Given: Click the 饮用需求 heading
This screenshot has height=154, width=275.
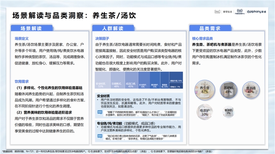Looking at the screenshot, I should tap(22, 81).
